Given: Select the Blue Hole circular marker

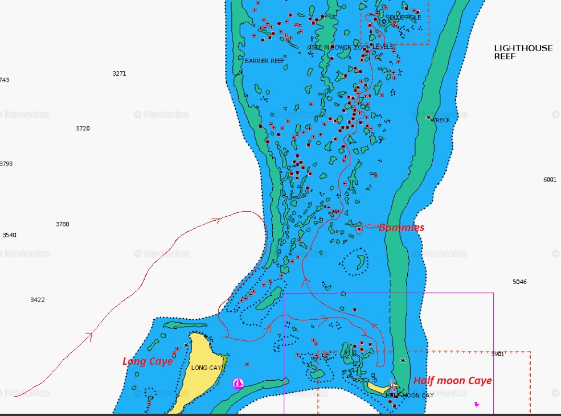Looking at the screenshot, I should point(384,21).
